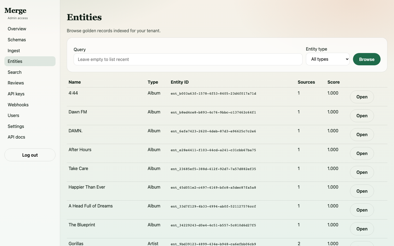This screenshot has height=246, width=394.
Task: Open the Take Care entity
Action: click(362, 172)
